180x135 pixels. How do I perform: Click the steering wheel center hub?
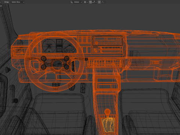57,64
